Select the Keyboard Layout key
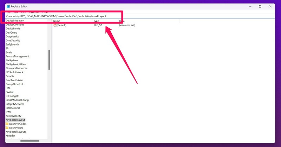The height and width of the screenshot is (147, 281). click(x=15, y=120)
